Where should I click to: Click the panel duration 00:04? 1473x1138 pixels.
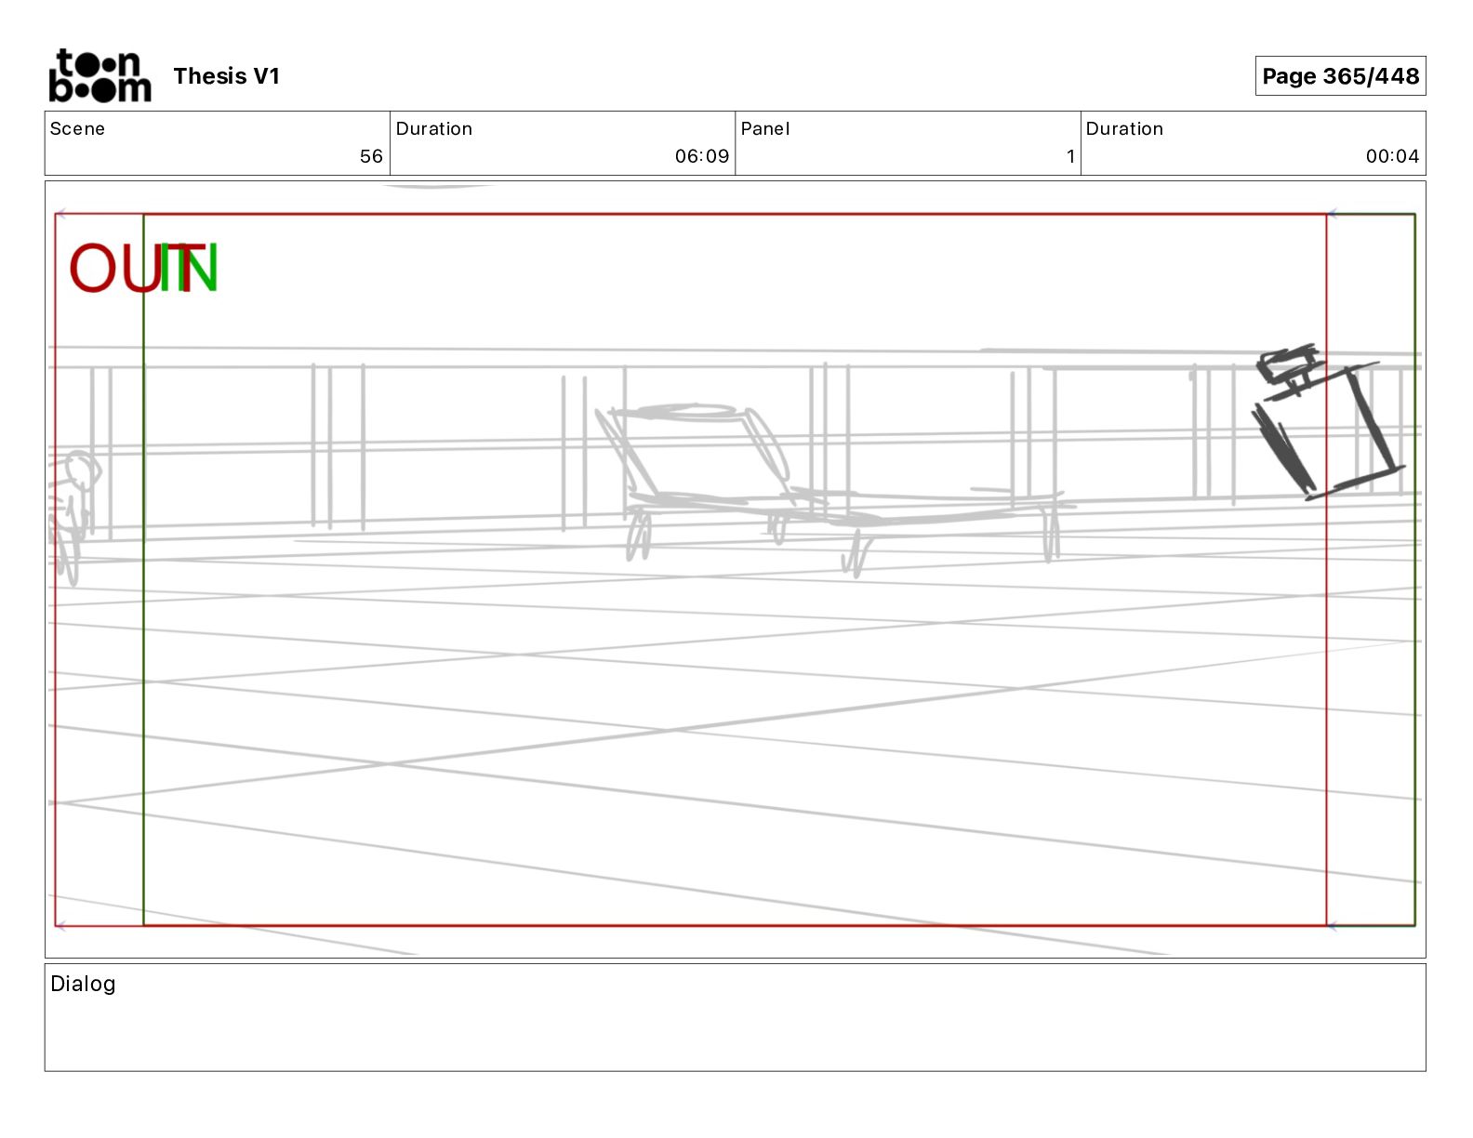tap(1392, 156)
